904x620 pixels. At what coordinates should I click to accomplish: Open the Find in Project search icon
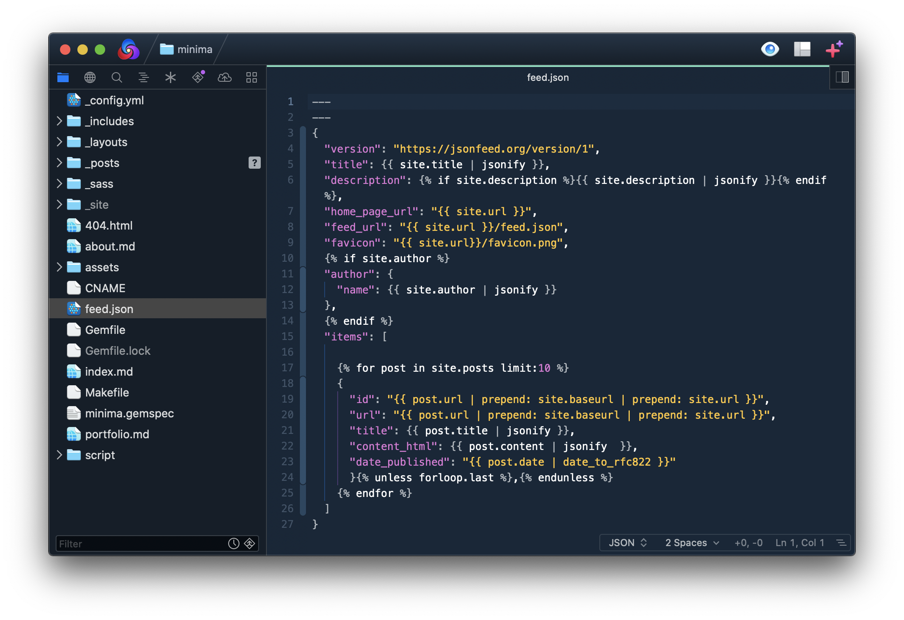point(116,77)
